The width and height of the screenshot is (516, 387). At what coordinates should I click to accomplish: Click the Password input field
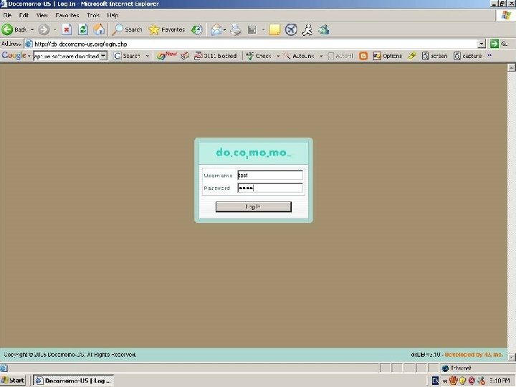(x=270, y=188)
